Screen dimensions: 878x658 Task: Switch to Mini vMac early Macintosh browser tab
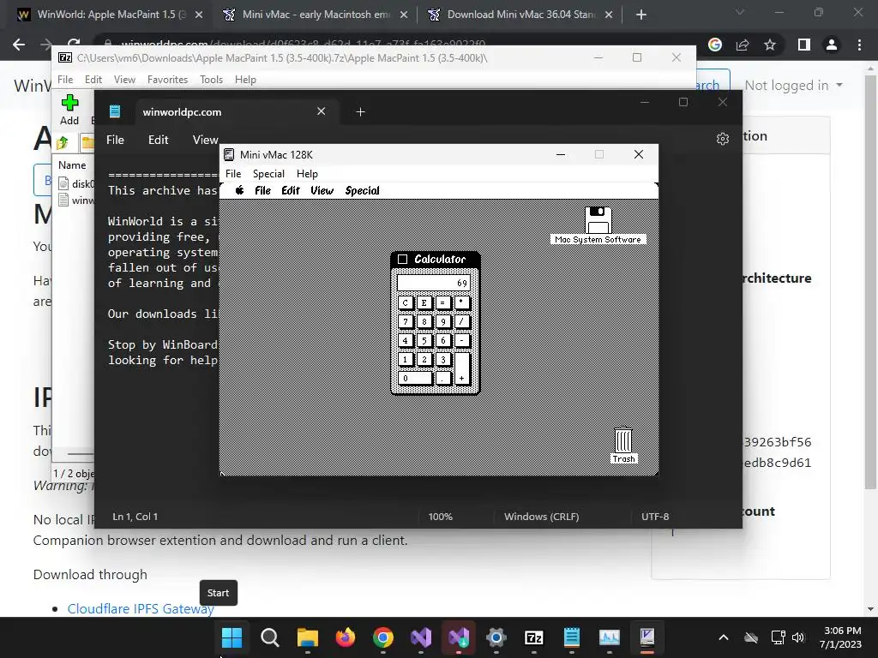pyautogui.click(x=316, y=15)
